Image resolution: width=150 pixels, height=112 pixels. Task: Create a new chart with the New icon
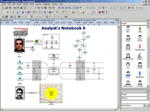[3, 8]
